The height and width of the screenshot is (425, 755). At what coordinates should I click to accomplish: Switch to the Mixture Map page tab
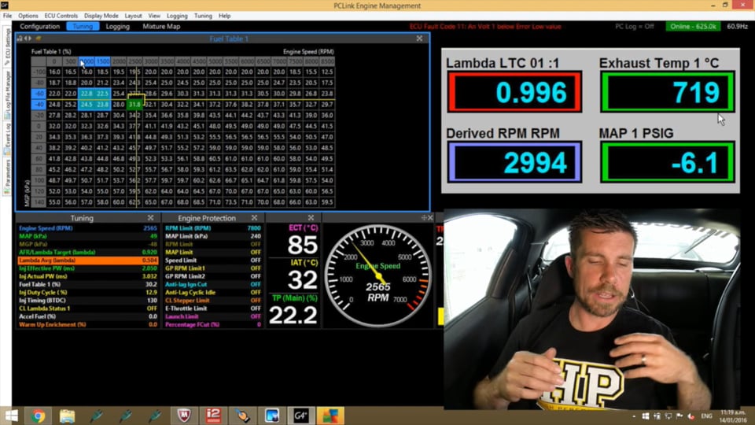pyautogui.click(x=161, y=27)
